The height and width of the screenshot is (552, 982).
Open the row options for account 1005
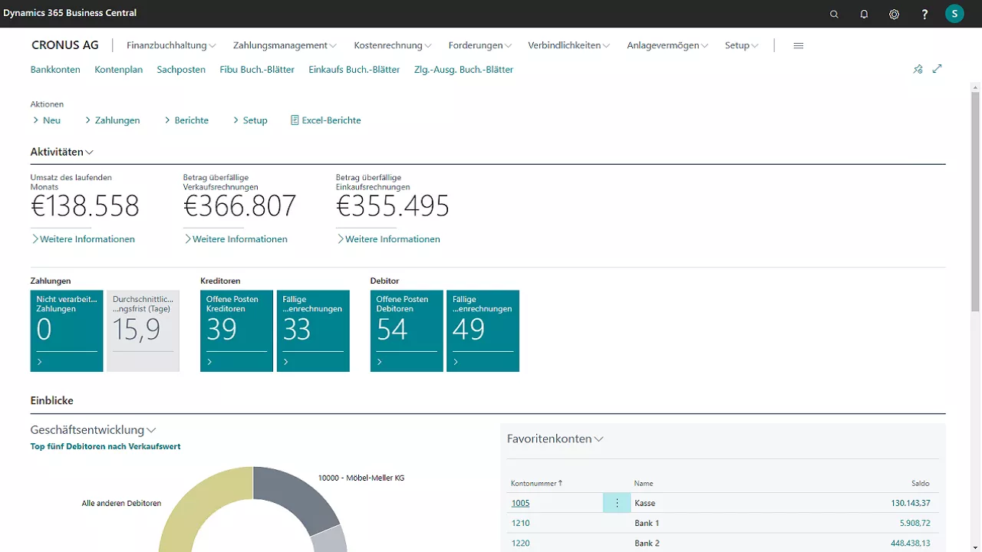617,503
